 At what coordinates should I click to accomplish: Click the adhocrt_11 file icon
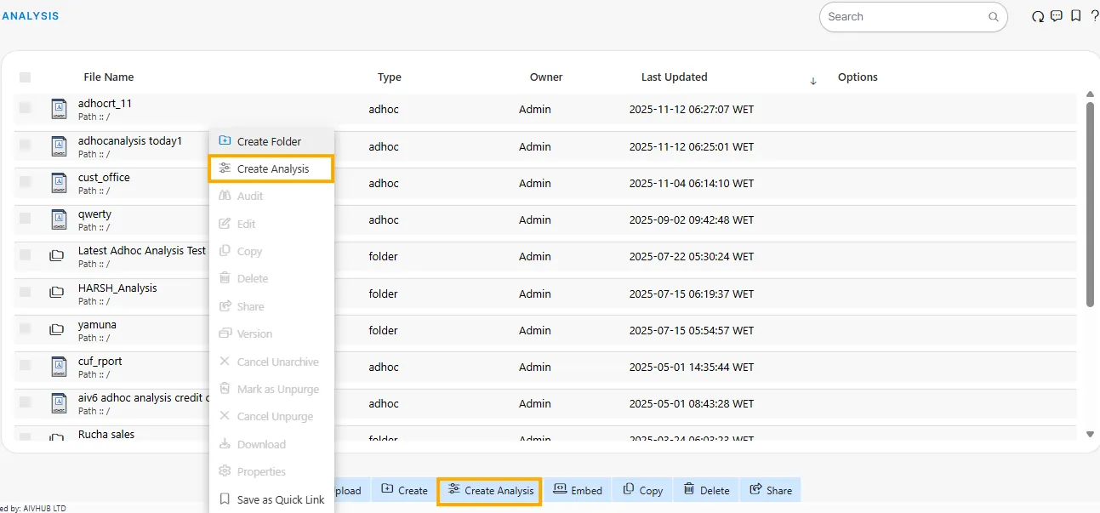[x=58, y=109]
